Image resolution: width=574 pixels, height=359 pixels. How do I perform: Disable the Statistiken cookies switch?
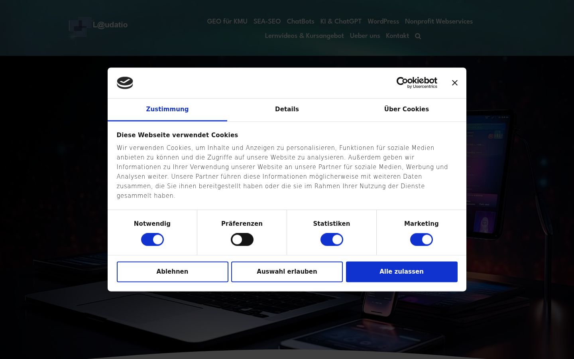(332, 239)
